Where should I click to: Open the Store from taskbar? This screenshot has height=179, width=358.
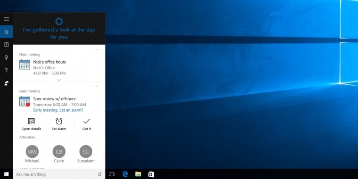click(151, 174)
